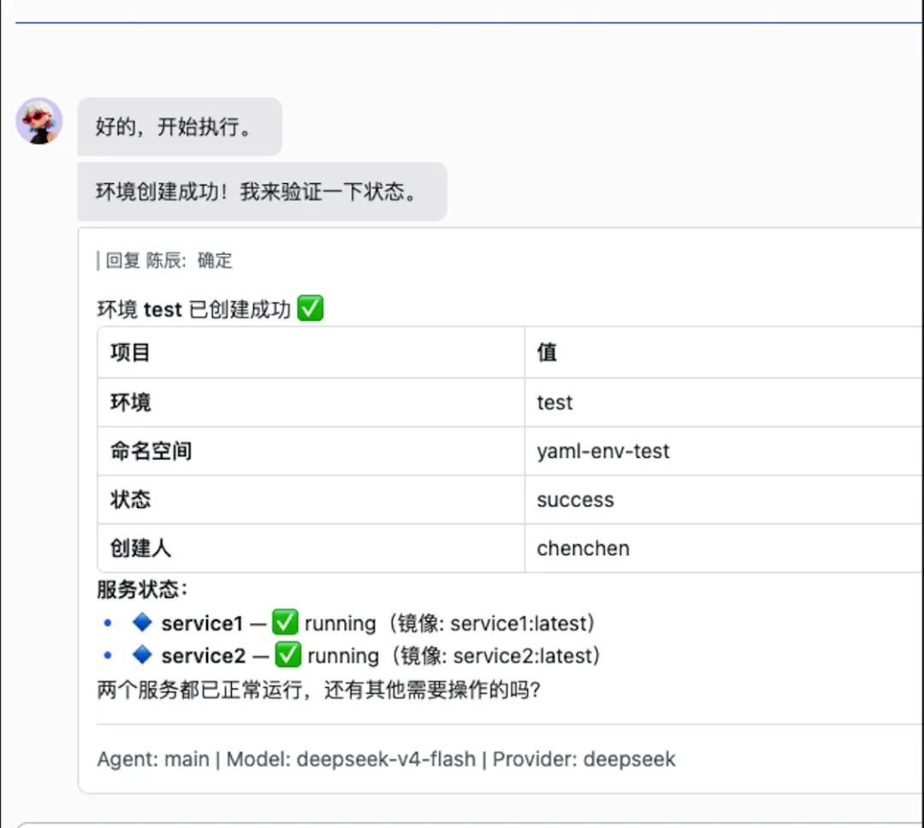The width and height of the screenshot is (924, 828).
Task: Click the 命名空间 row label
Action: click(x=151, y=452)
